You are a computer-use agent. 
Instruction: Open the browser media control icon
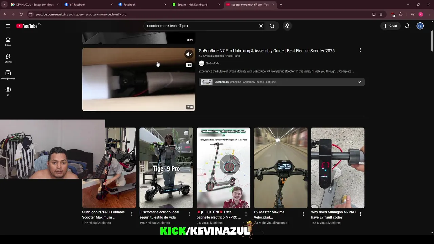[413, 14]
